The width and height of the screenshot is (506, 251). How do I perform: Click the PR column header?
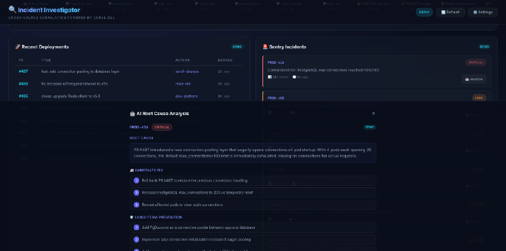point(21,60)
